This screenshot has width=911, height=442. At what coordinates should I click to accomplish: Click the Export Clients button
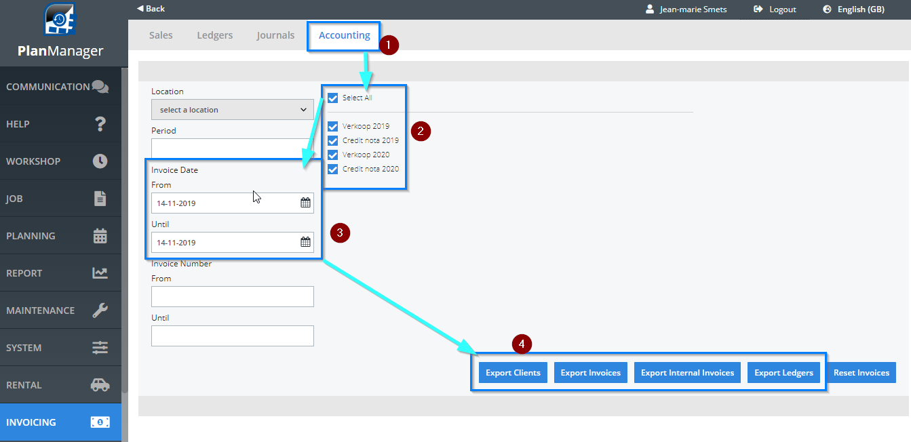513,373
